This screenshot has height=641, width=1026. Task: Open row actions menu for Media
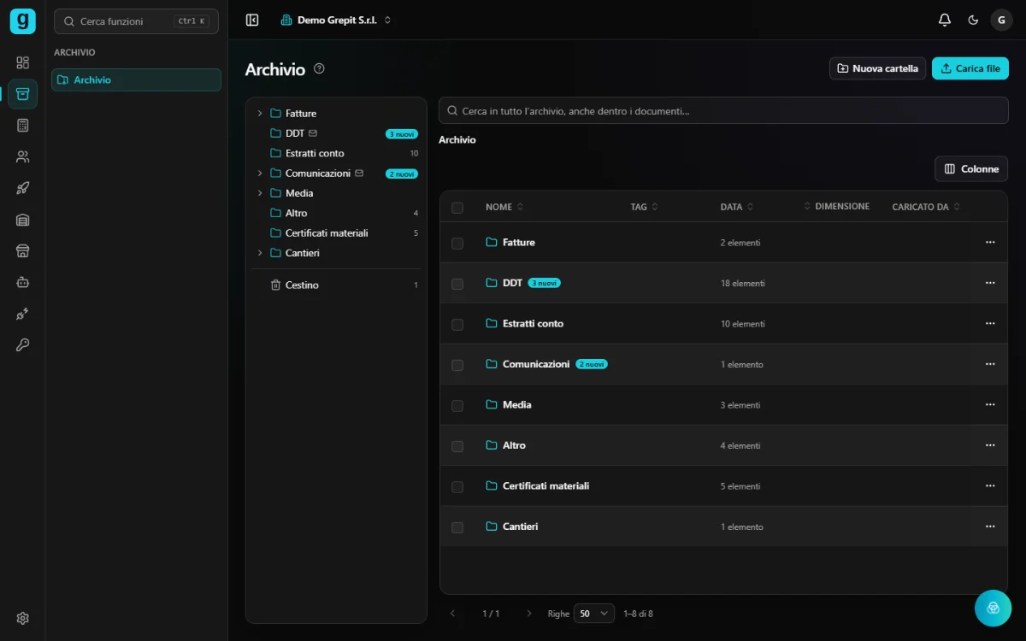click(x=990, y=405)
